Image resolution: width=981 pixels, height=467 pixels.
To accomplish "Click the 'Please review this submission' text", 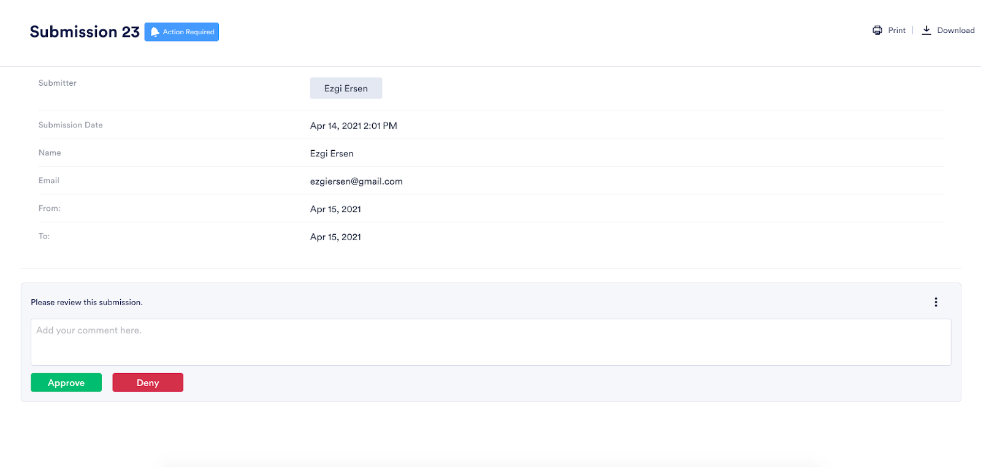I will (x=86, y=302).
